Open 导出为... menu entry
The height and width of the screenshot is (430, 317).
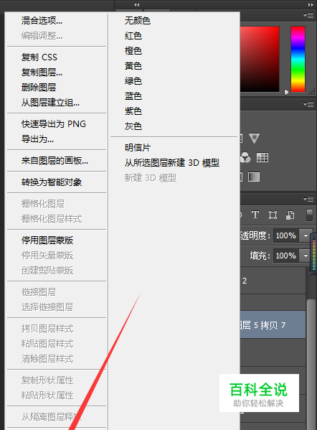click(x=37, y=139)
